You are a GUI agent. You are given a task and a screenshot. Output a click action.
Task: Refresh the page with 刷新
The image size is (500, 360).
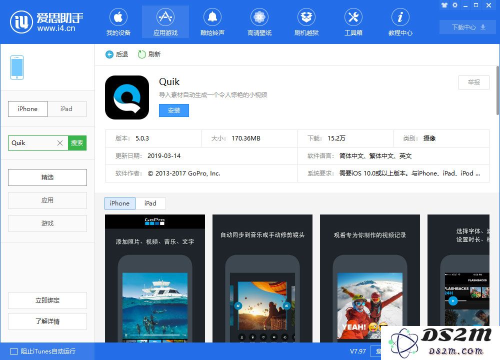pos(149,54)
